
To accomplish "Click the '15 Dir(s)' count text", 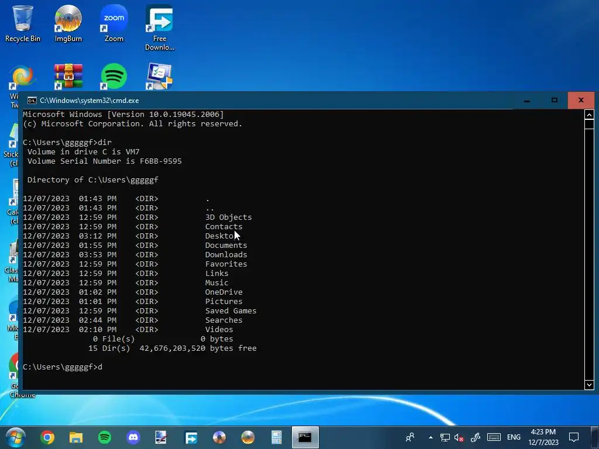I will [x=109, y=348].
